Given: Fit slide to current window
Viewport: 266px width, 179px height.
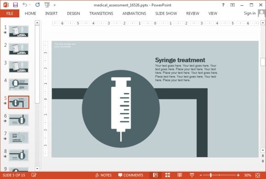Looking at the screenshot, I should coord(258,175).
